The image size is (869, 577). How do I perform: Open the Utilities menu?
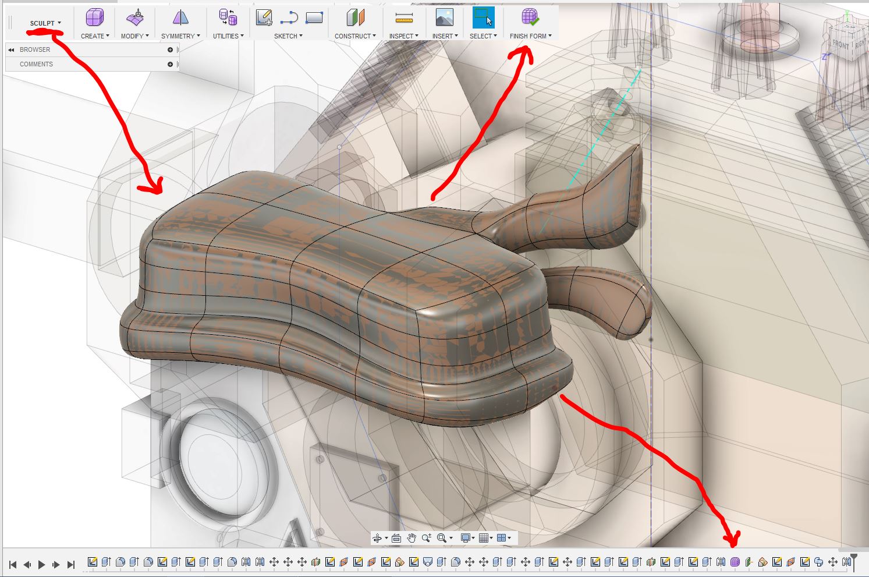pyautogui.click(x=228, y=36)
